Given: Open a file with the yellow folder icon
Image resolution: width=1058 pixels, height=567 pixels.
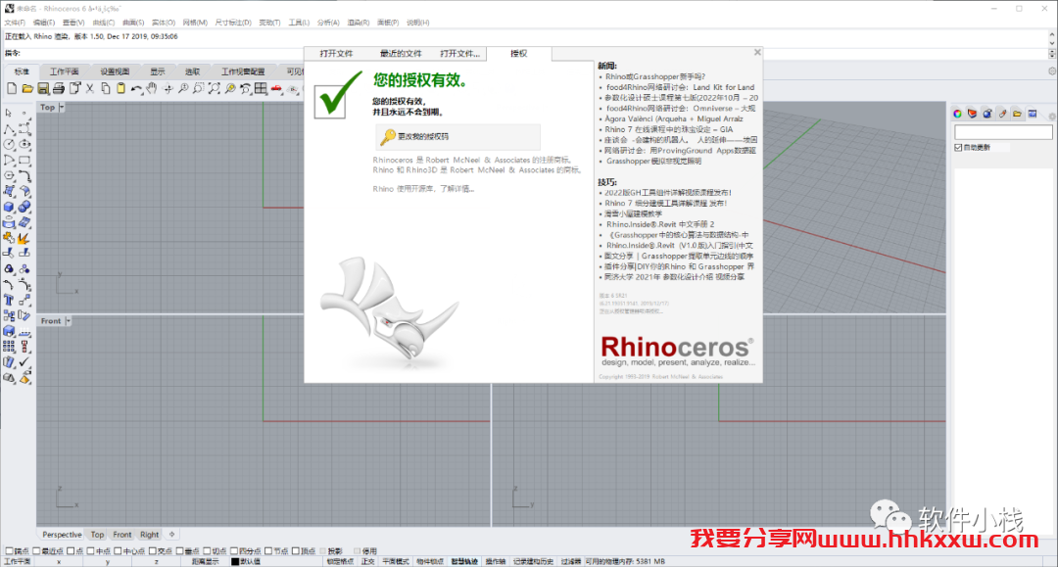Looking at the screenshot, I should 27,88.
